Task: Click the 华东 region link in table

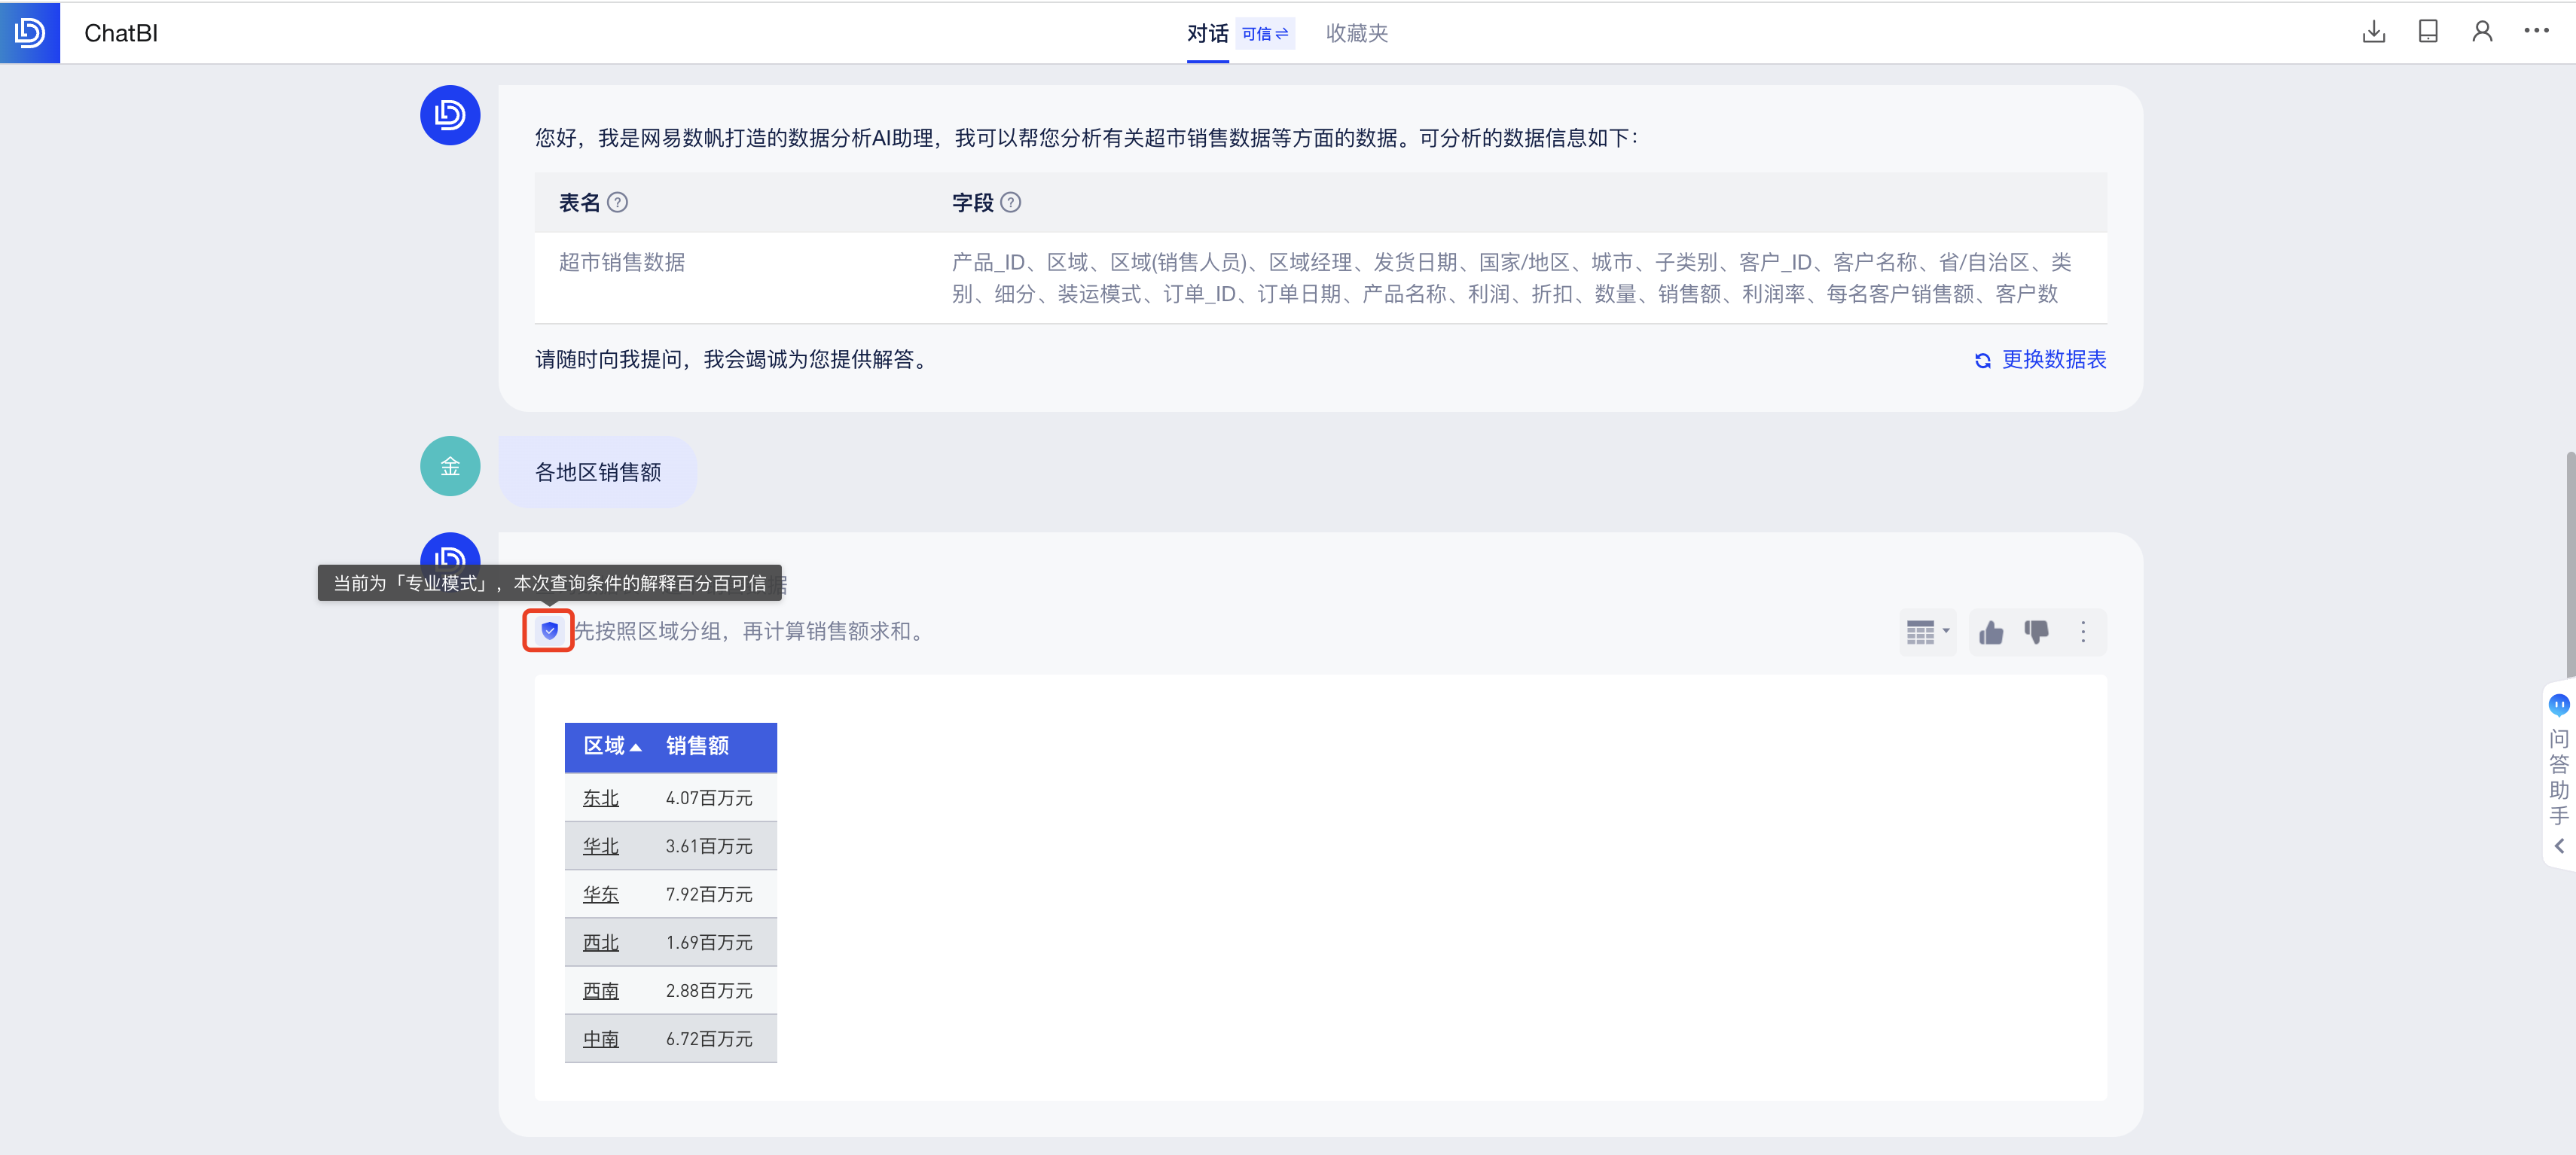Action: coord(601,895)
